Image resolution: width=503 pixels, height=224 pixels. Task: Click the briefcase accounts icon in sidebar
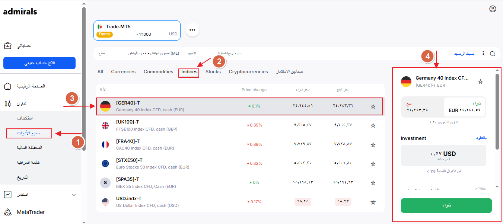click(7, 46)
